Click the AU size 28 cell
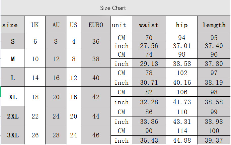Viewport: 231px width, 145px height. 56,135
